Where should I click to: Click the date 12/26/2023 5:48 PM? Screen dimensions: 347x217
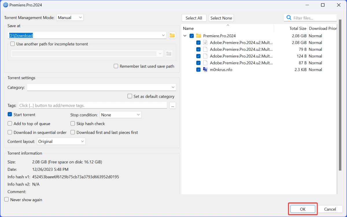[50, 169]
